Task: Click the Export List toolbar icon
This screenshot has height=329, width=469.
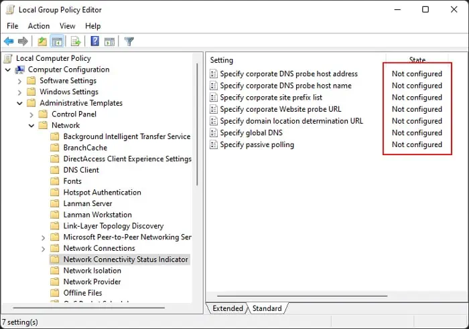Action: pyautogui.click(x=76, y=41)
